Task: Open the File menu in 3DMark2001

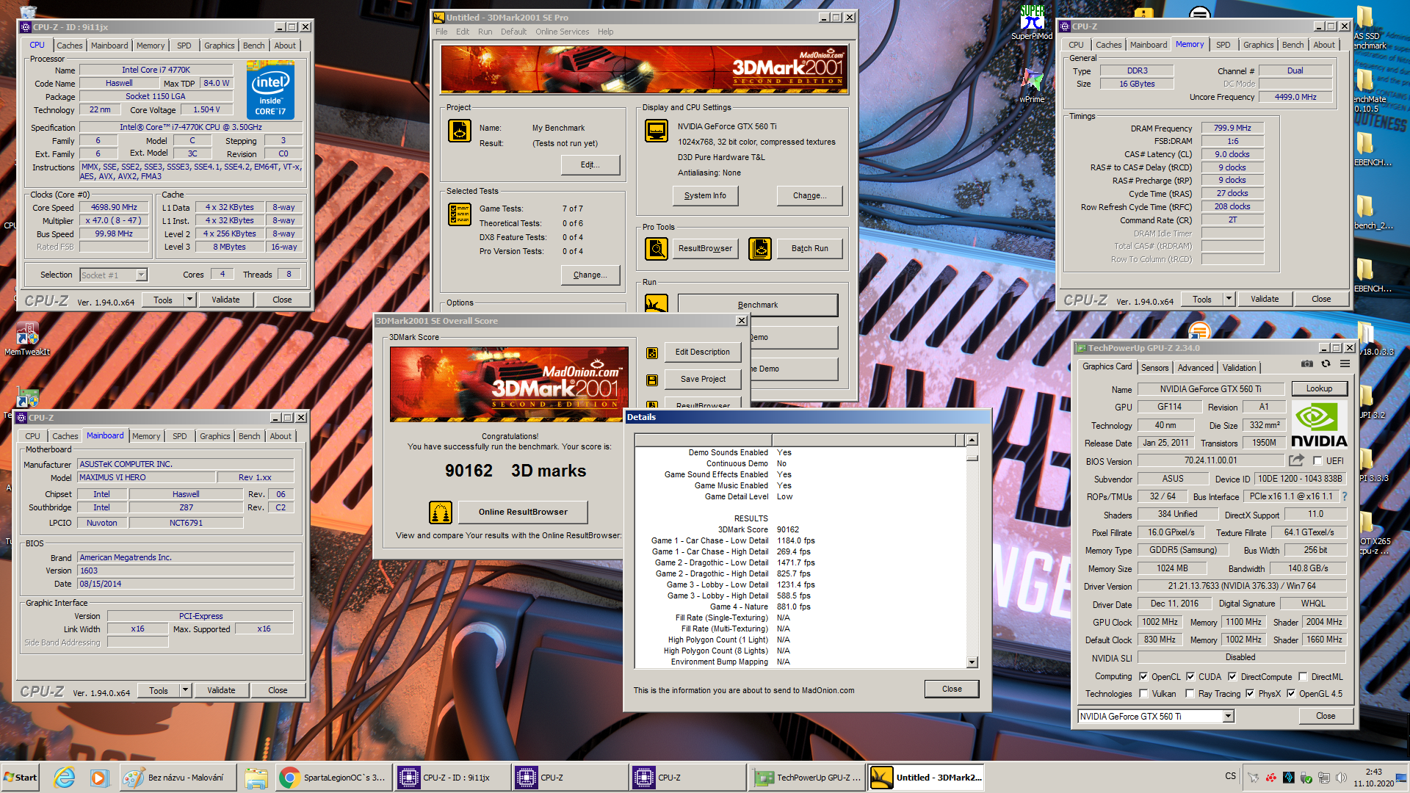Action: point(441,32)
